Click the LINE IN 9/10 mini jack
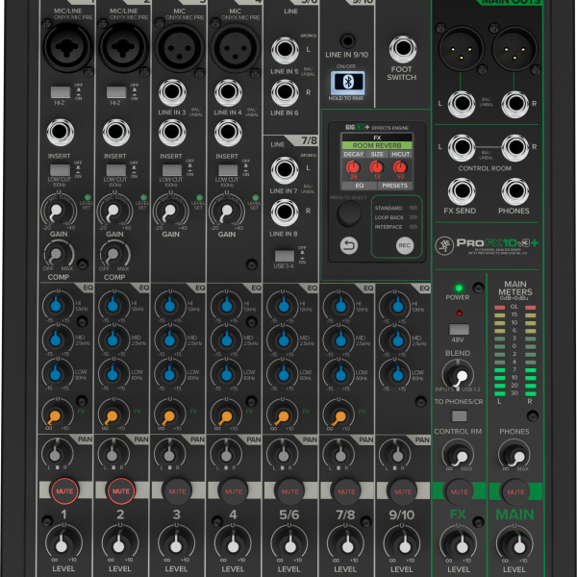This screenshot has width=577, height=577. click(x=347, y=40)
